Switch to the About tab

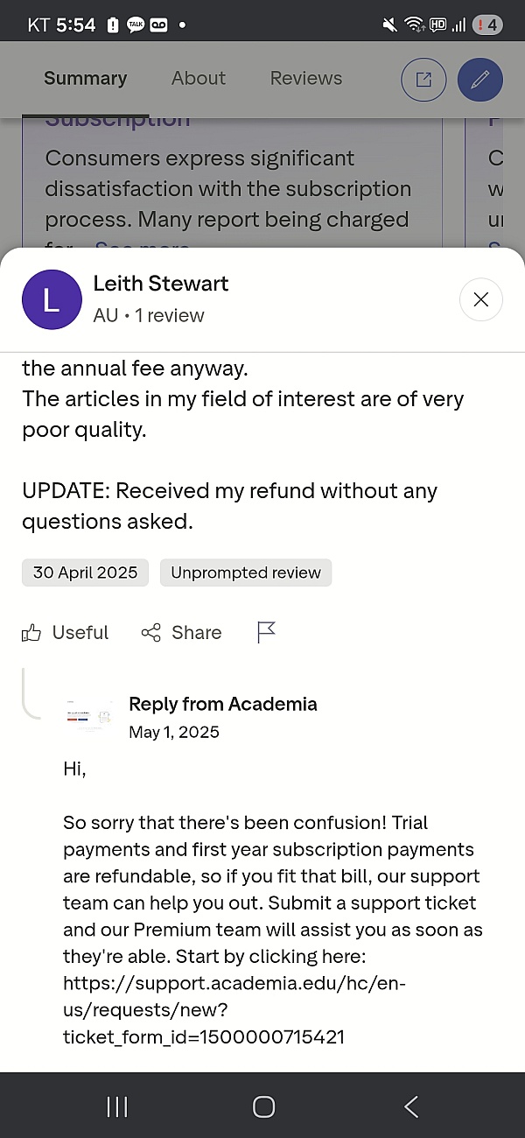click(x=199, y=78)
